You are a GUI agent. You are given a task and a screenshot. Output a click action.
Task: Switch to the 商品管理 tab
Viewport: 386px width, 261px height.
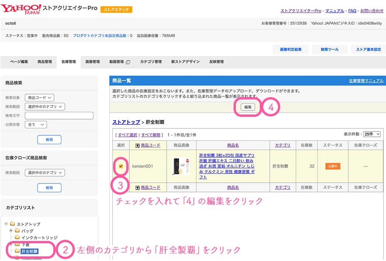[x=45, y=62]
